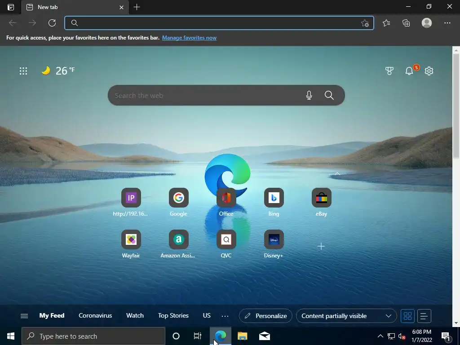Open the Disney+ quick link tile
The height and width of the screenshot is (345, 460).
(274, 244)
